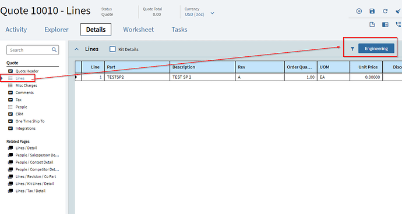Screen dimensions: 402x214
Task: Click the Save disk icon
Action: [x=372, y=11]
